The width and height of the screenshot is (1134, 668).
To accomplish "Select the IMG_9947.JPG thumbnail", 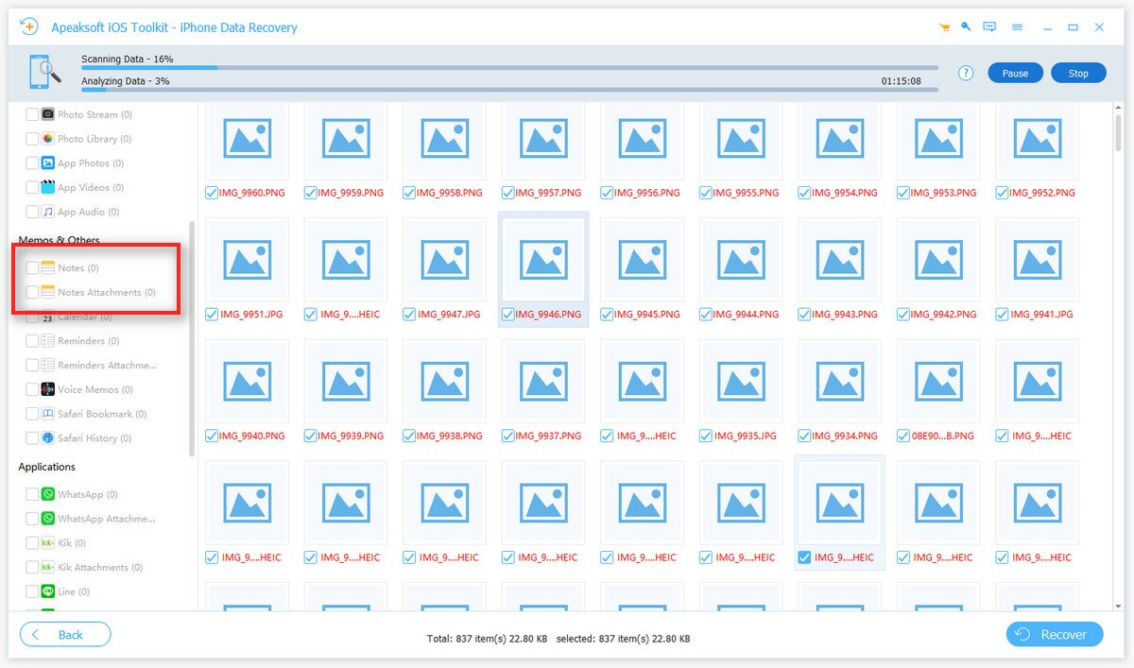I will [444, 260].
